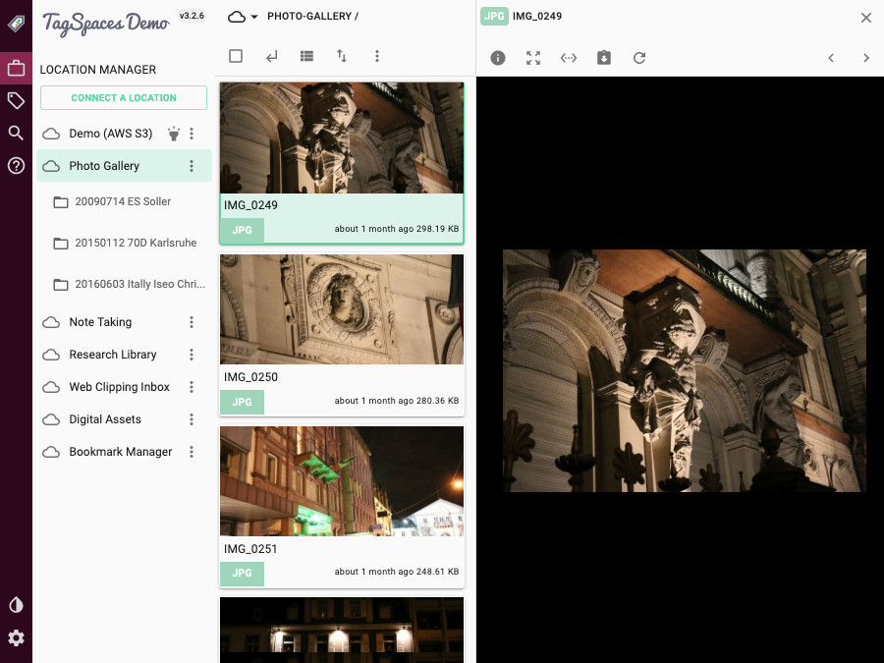
Task: Open the Digital Assets location
Action: [105, 419]
